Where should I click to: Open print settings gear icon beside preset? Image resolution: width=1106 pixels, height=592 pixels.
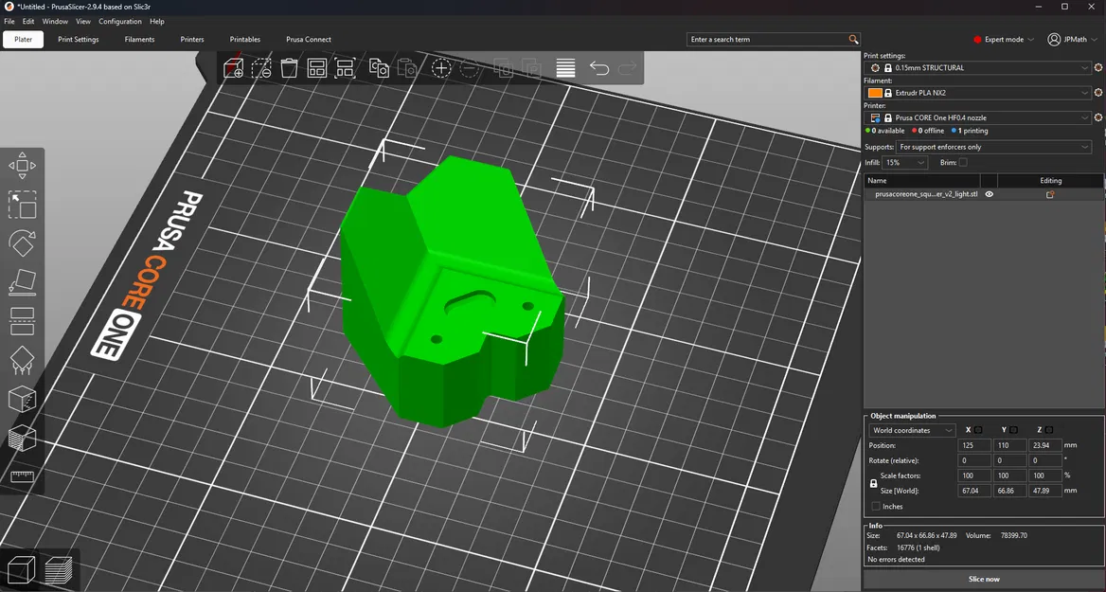(x=1098, y=68)
